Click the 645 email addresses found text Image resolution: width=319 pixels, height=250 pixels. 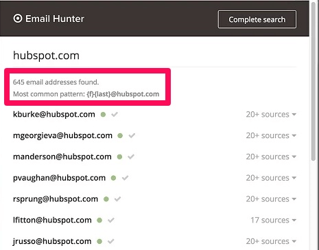[56, 82]
